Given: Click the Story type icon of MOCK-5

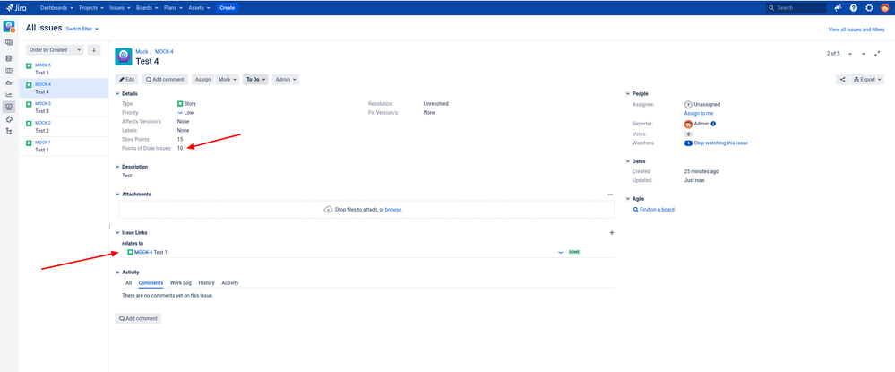Looking at the screenshot, I should click(x=29, y=65).
